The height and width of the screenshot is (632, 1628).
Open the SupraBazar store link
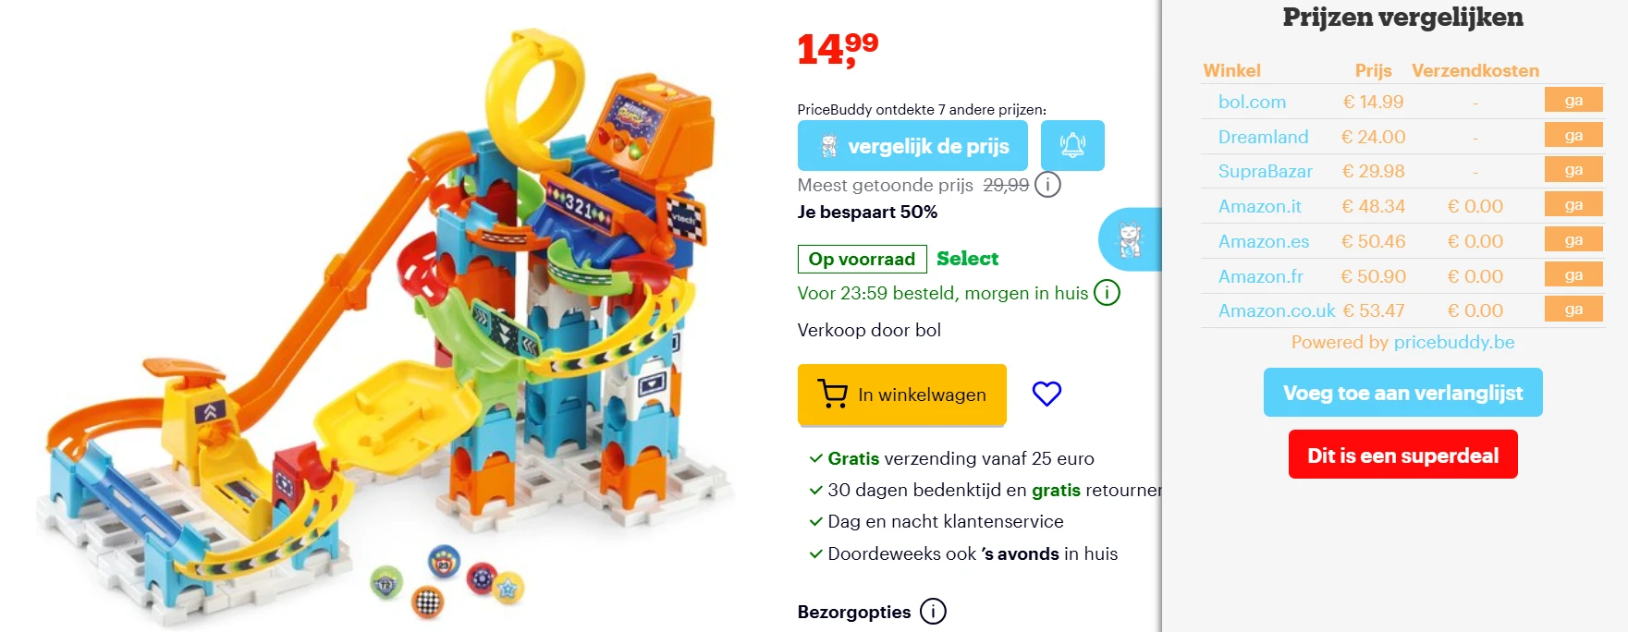click(x=1265, y=171)
